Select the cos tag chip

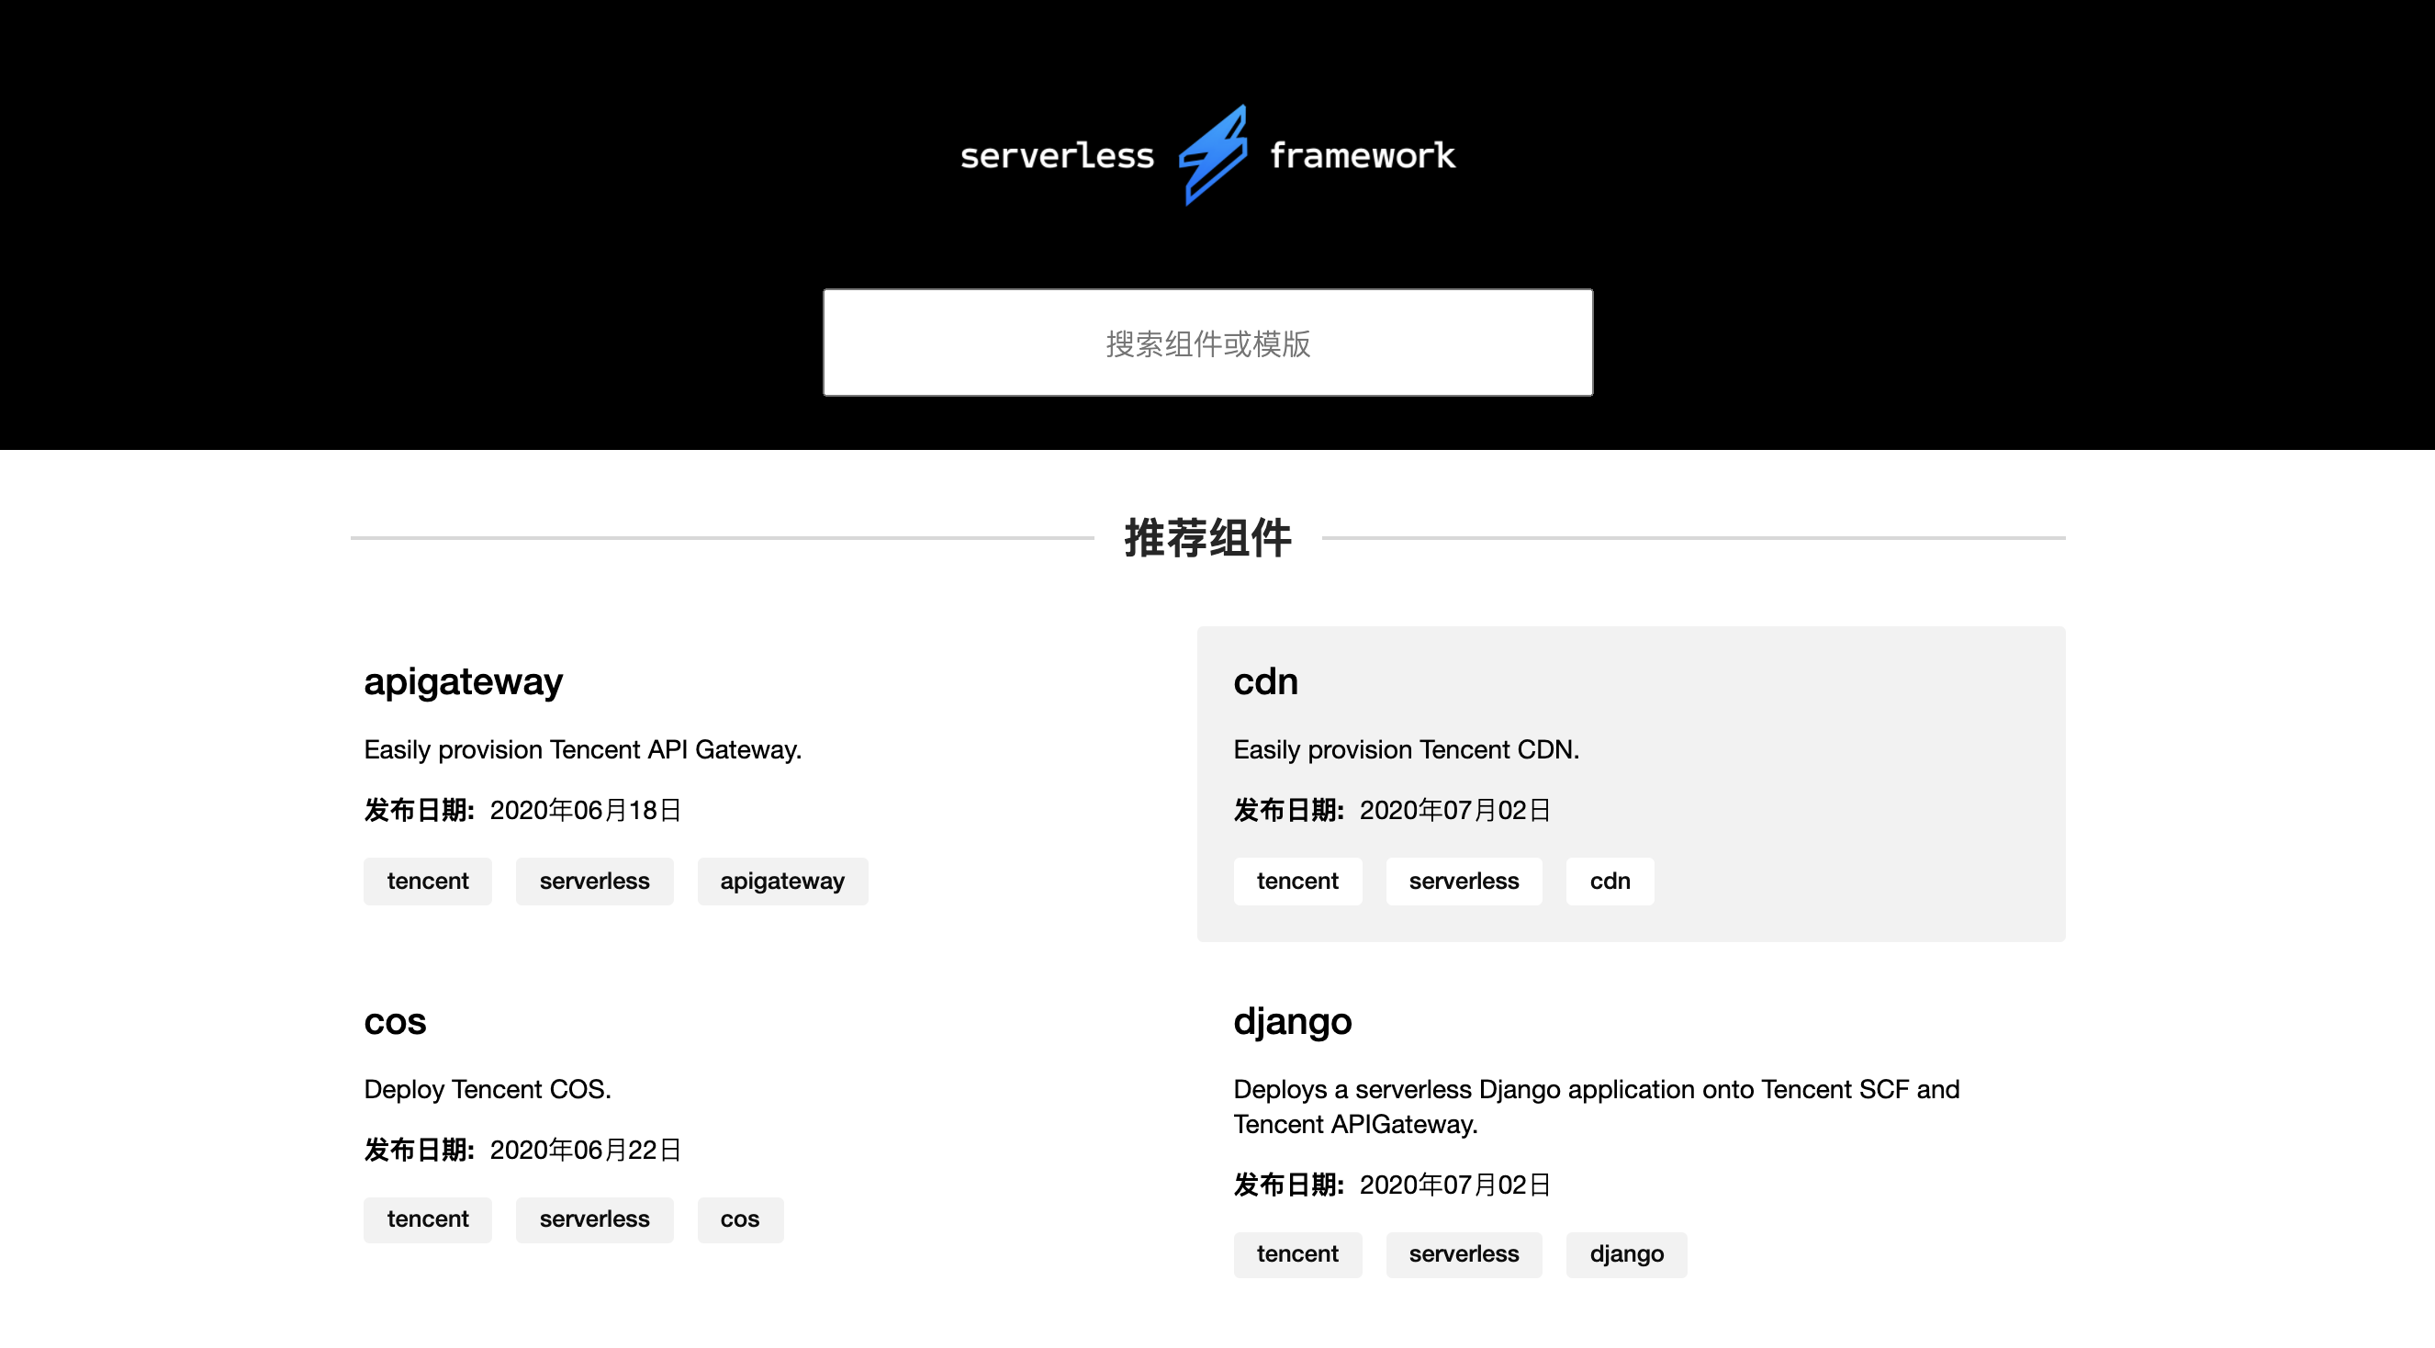click(x=740, y=1219)
